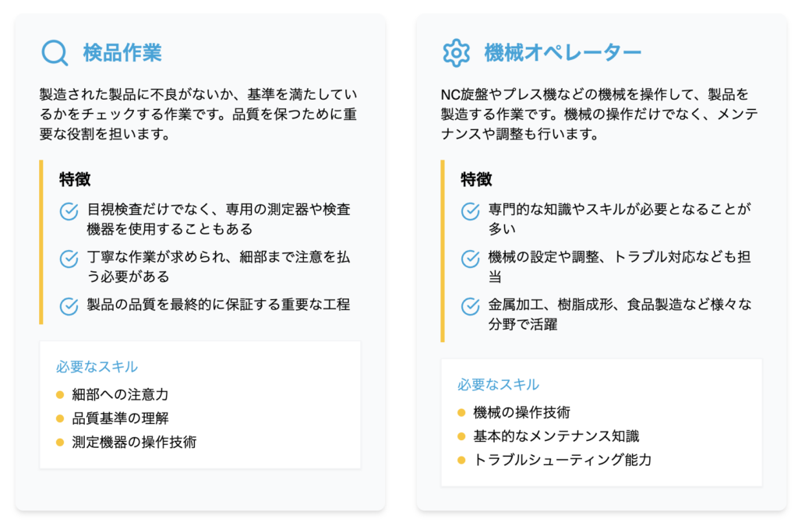Click the gear icon beside 機械オペレーター

(456, 53)
